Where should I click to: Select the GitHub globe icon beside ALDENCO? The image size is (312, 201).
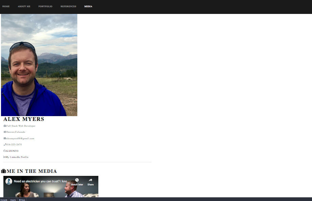click(4, 151)
